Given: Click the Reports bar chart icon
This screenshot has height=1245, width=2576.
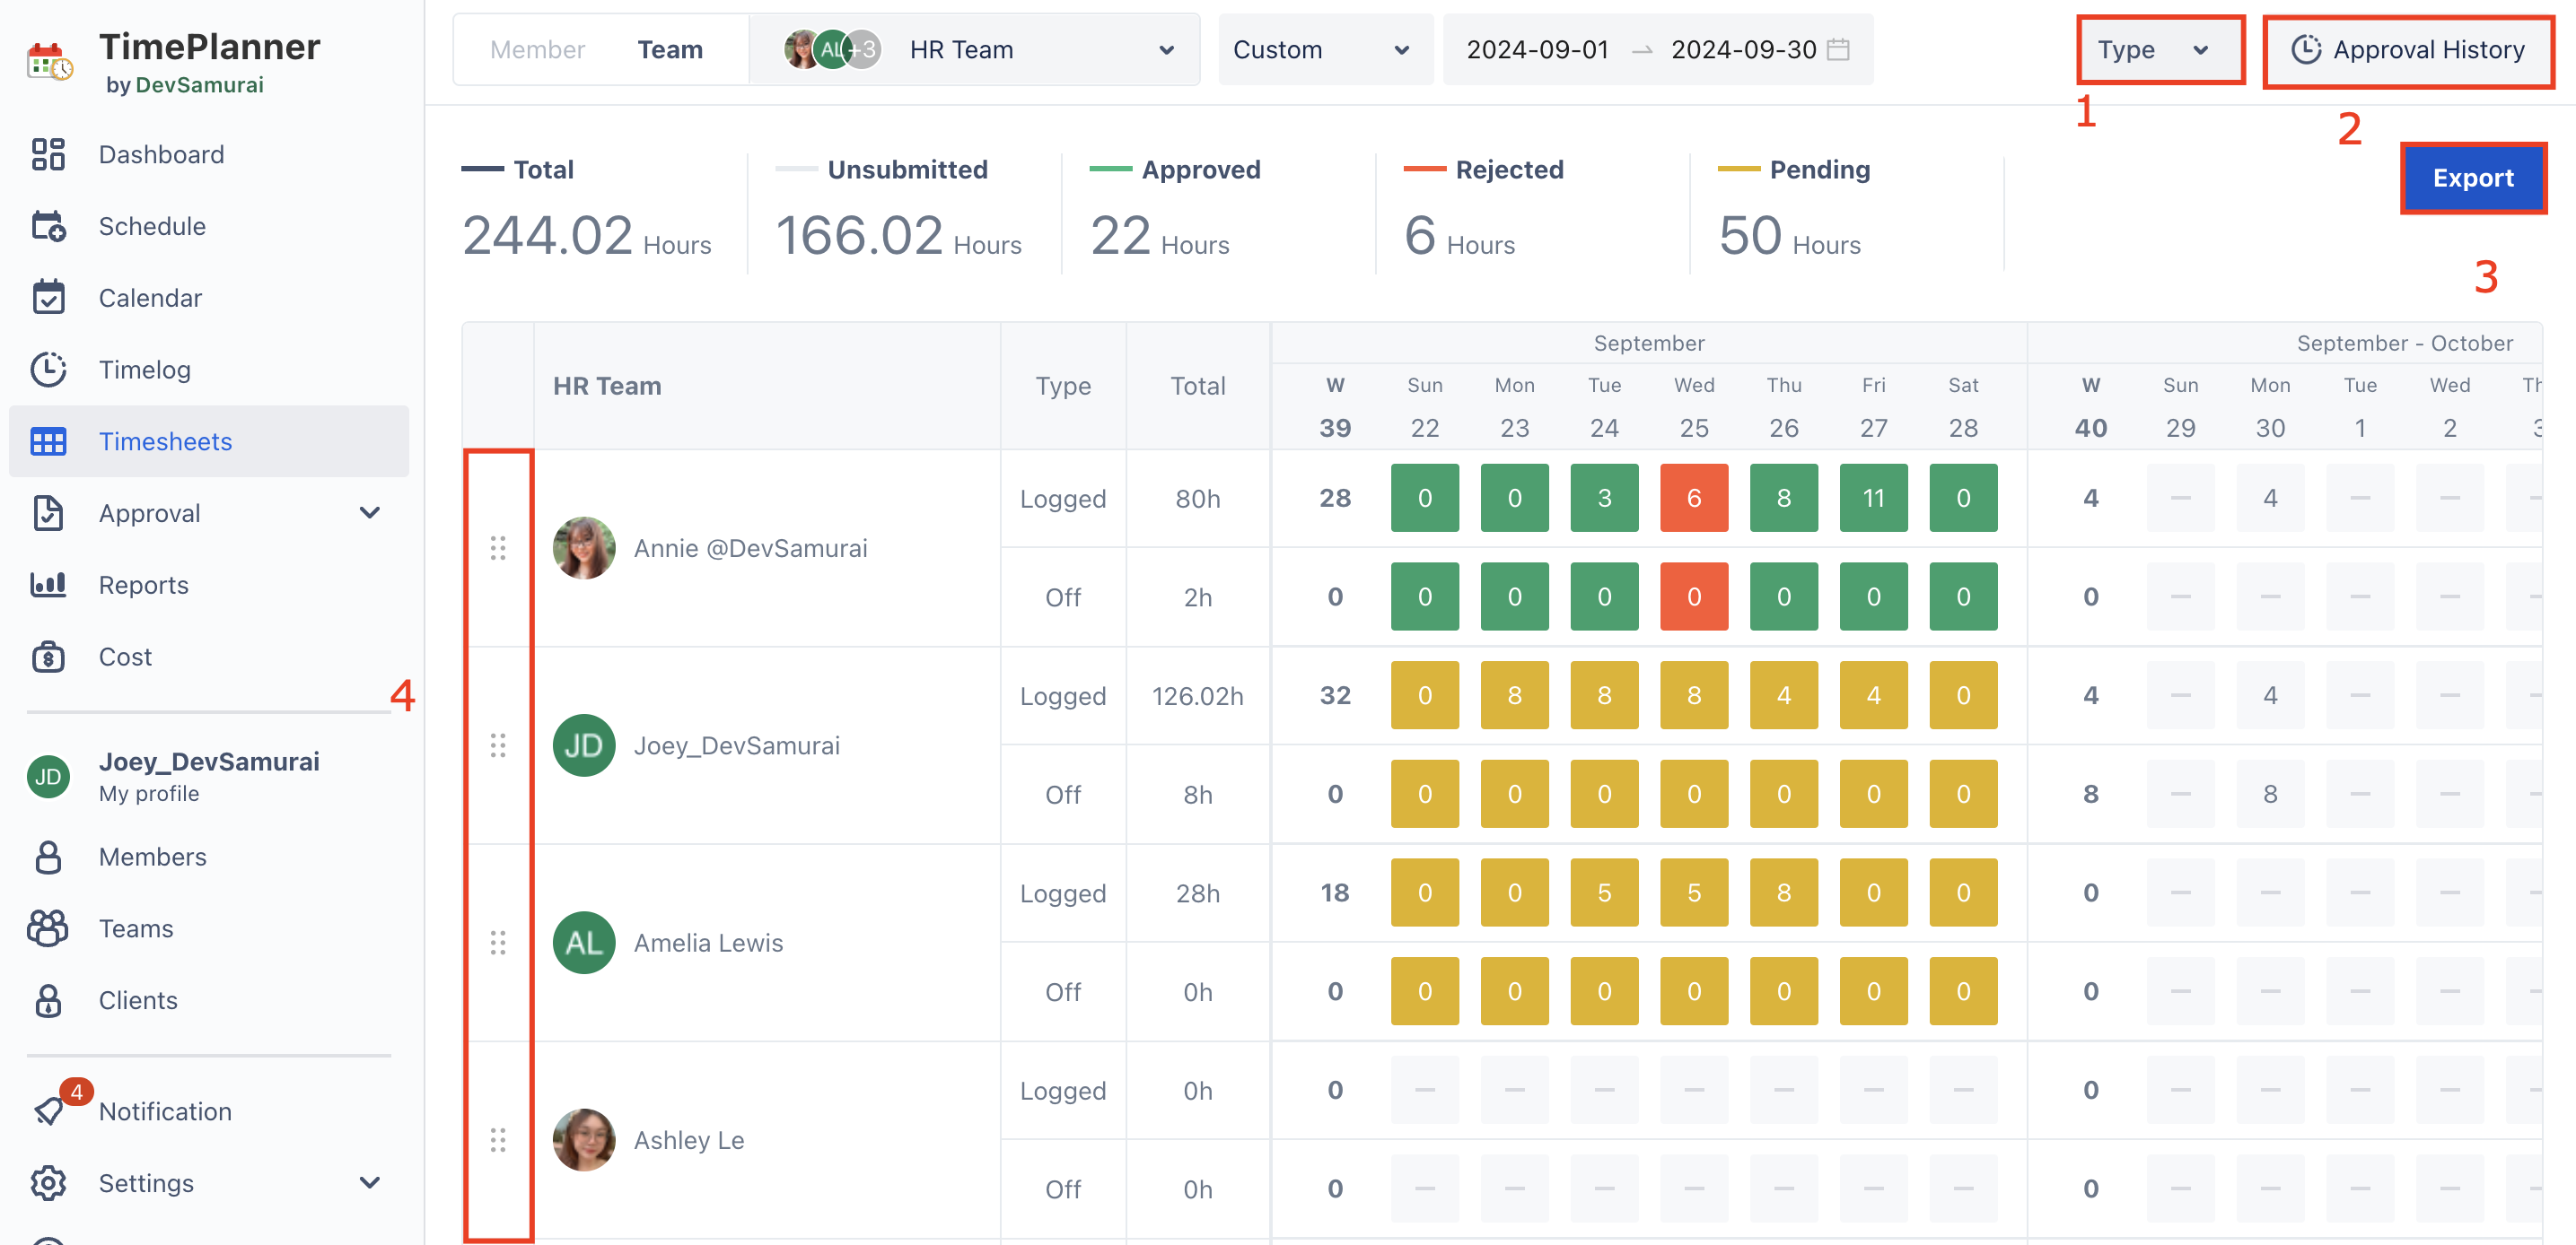Looking at the screenshot, I should 48,585.
